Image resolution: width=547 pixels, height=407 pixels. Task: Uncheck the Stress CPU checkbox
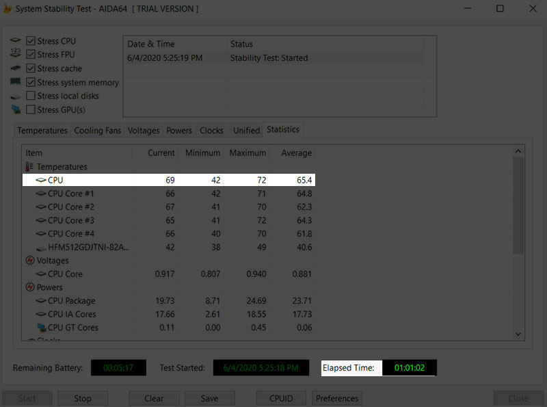point(31,41)
